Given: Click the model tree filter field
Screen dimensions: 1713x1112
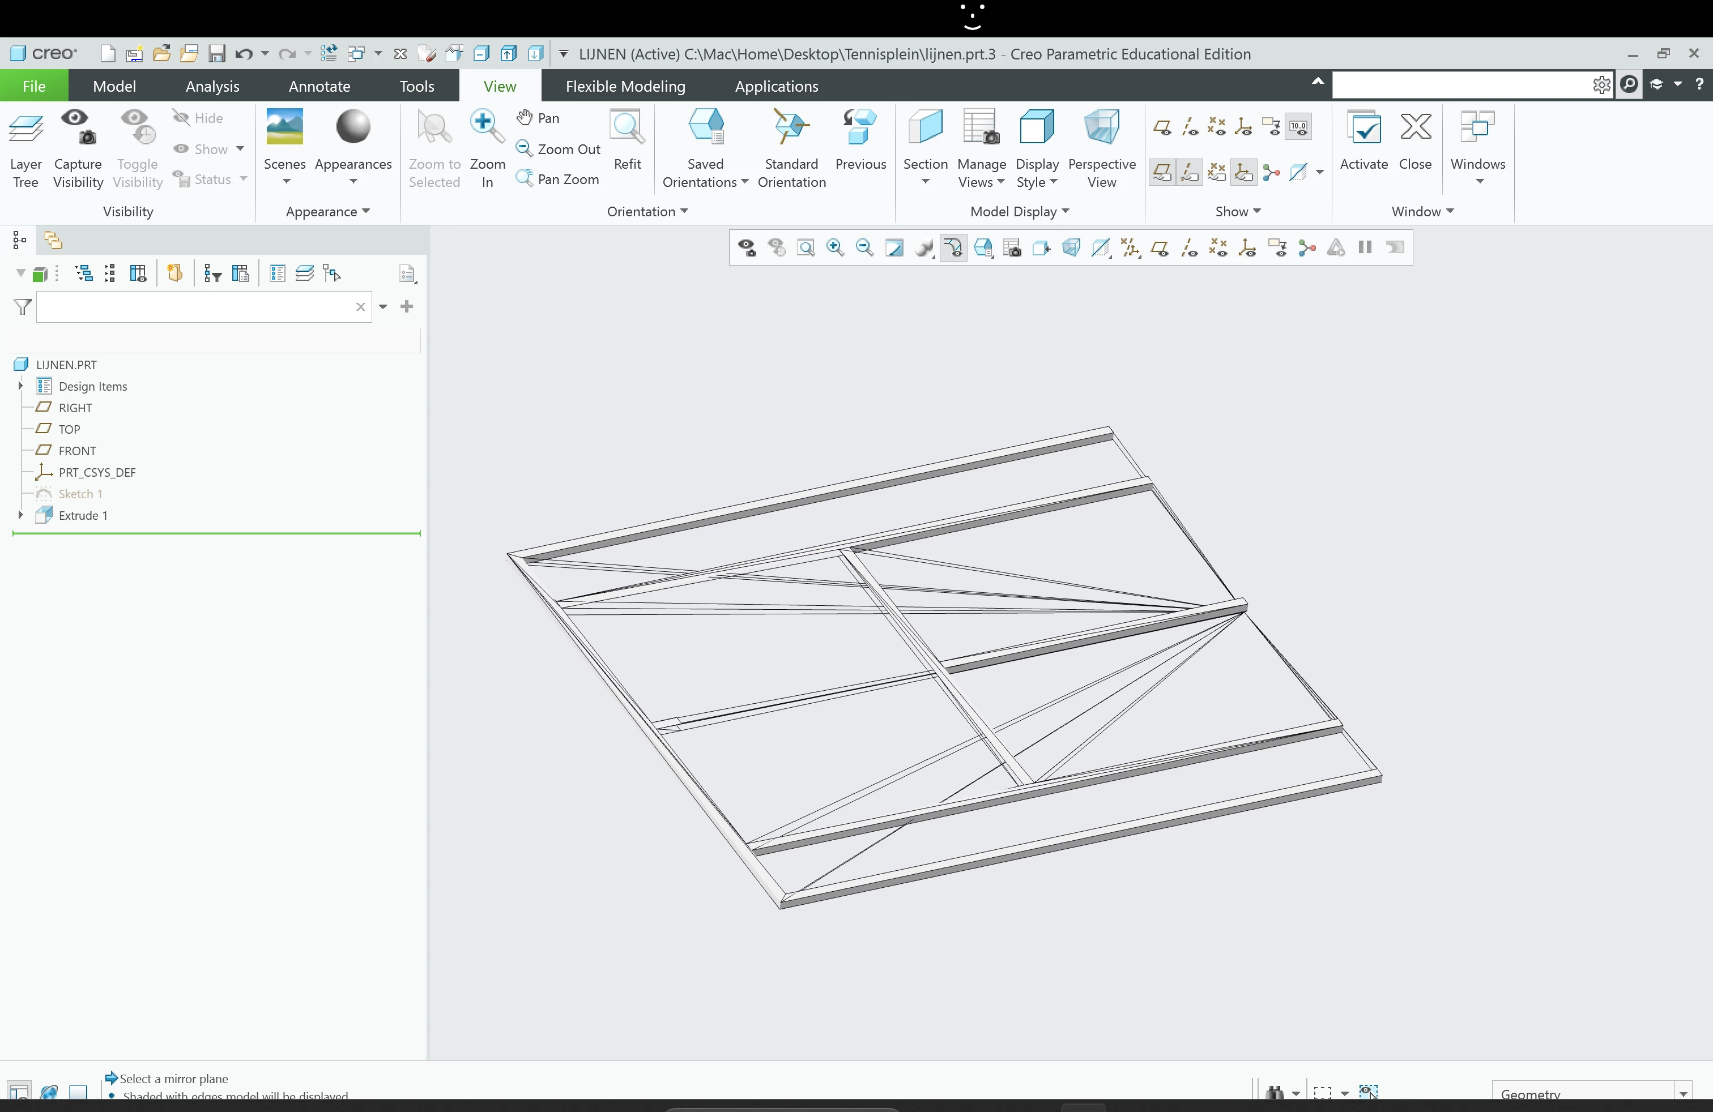Looking at the screenshot, I should pos(194,307).
